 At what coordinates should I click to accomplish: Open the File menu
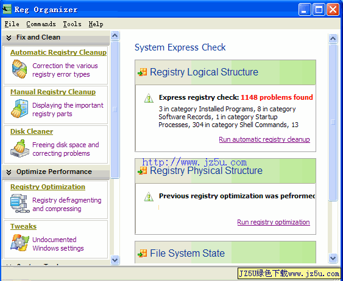pyautogui.click(x=12, y=24)
